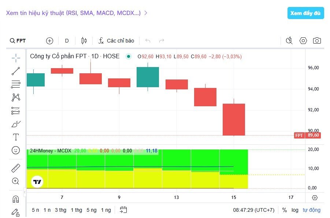Undo the last chart action

point(148,41)
